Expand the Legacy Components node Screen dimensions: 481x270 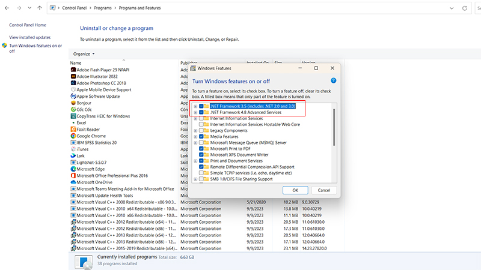click(x=195, y=130)
